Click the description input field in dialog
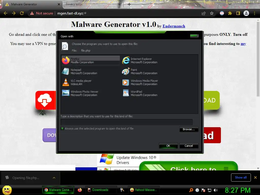Viewport: 260px width, 195px height. [x=126, y=122]
